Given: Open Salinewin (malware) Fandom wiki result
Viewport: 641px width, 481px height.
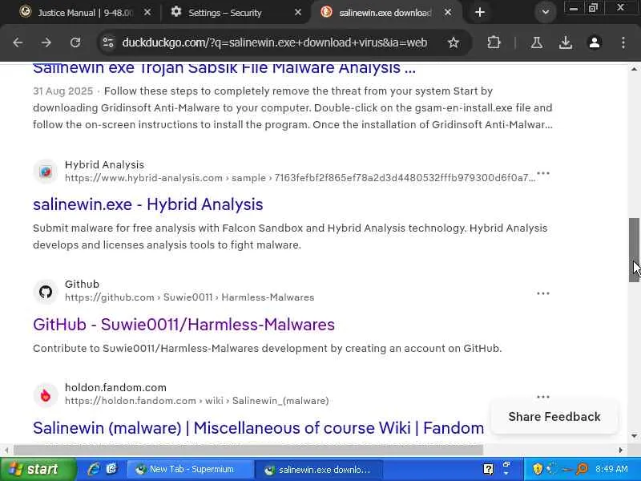Looking at the screenshot, I should 258,428.
